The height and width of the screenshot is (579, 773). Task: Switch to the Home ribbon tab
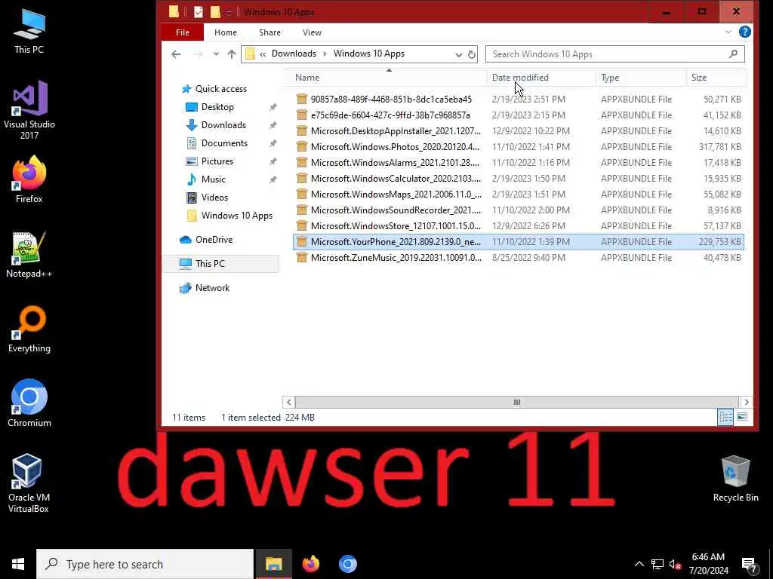[225, 32]
